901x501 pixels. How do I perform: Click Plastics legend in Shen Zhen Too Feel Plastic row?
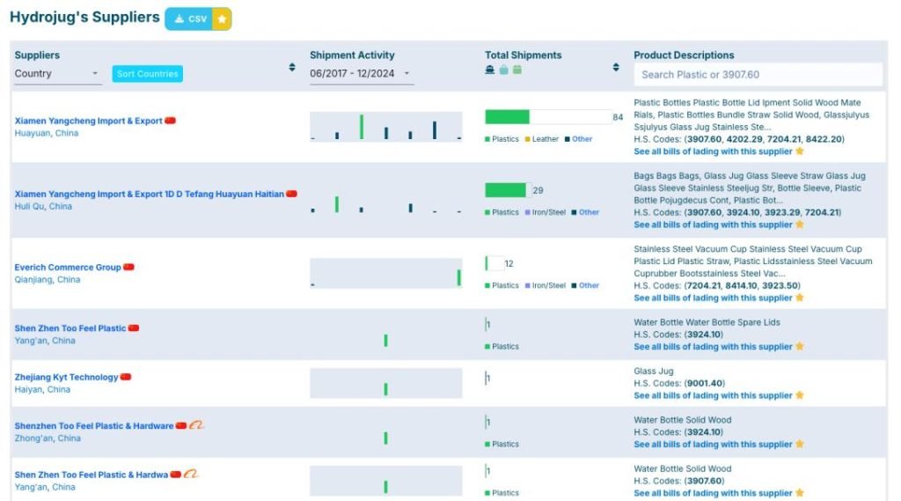(502, 347)
